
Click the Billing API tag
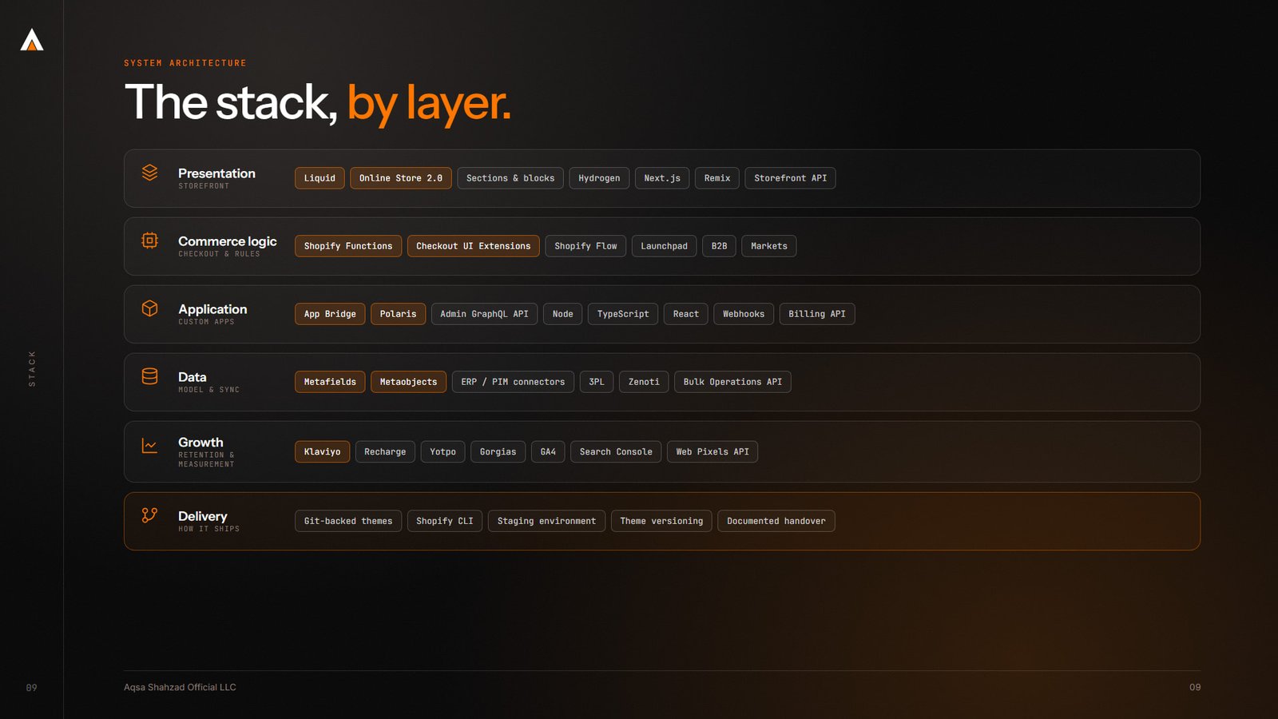817,314
